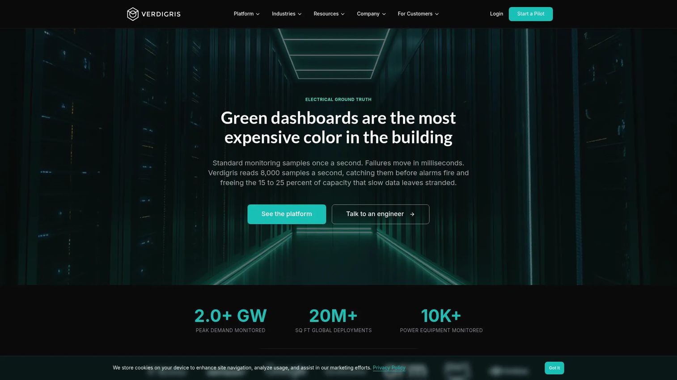Image resolution: width=677 pixels, height=380 pixels.
Task: Click the PEAK DEMAND MONITORED label
Action: (x=231, y=330)
